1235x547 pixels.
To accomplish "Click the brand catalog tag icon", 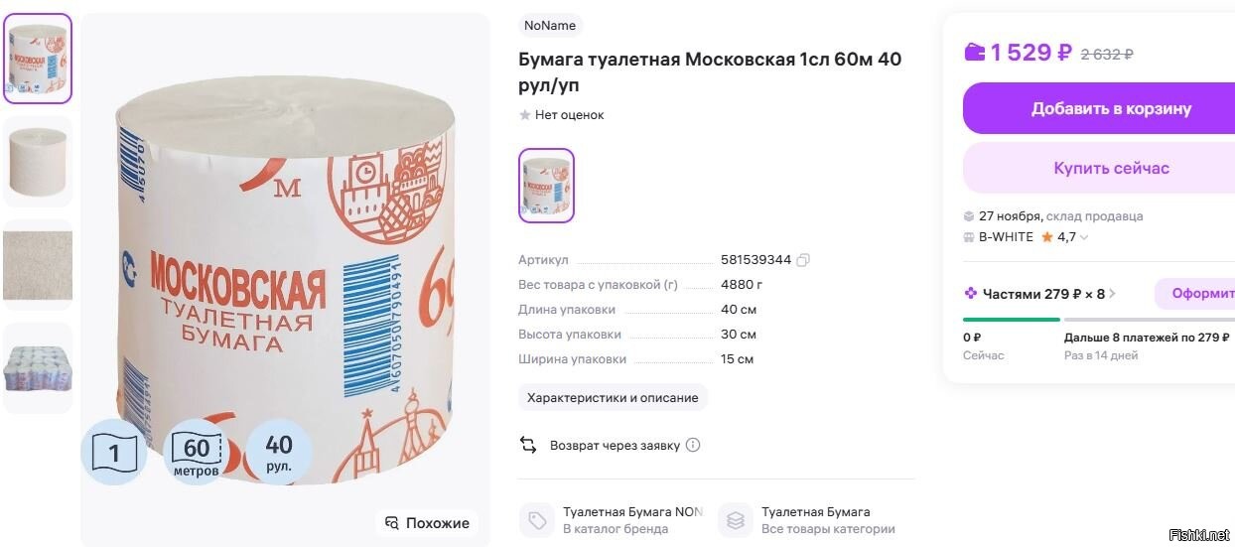I will coord(537,520).
